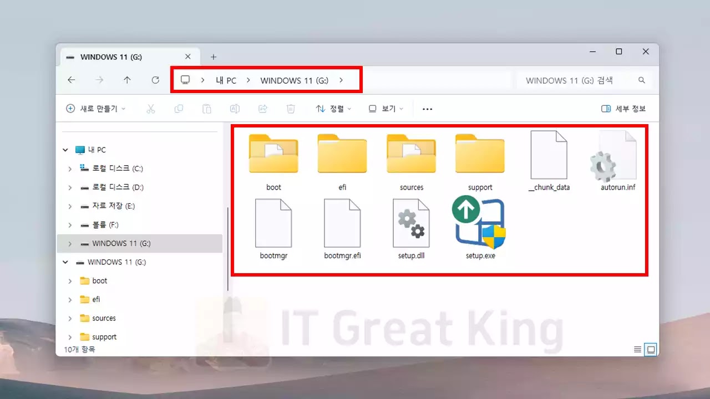Go forward with the right arrow button
This screenshot has height=399, width=710.
tap(99, 80)
